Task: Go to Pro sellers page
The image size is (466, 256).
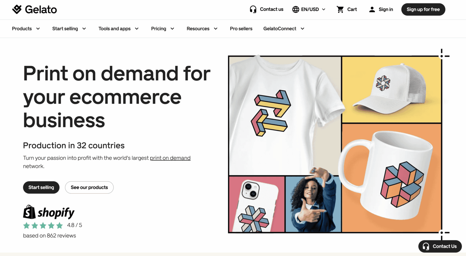Action: coord(241,28)
